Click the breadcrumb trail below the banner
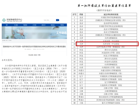Image resolution: width=140 pixels, height=109 pixels. pyautogui.click(x=7, y=41)
